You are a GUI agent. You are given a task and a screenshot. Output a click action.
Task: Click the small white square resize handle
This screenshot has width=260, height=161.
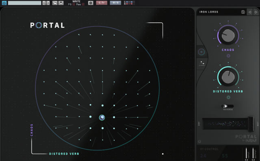click(162, 154)
